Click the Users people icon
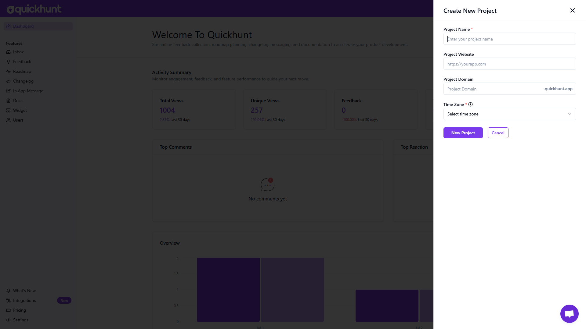 click(9, 120)
